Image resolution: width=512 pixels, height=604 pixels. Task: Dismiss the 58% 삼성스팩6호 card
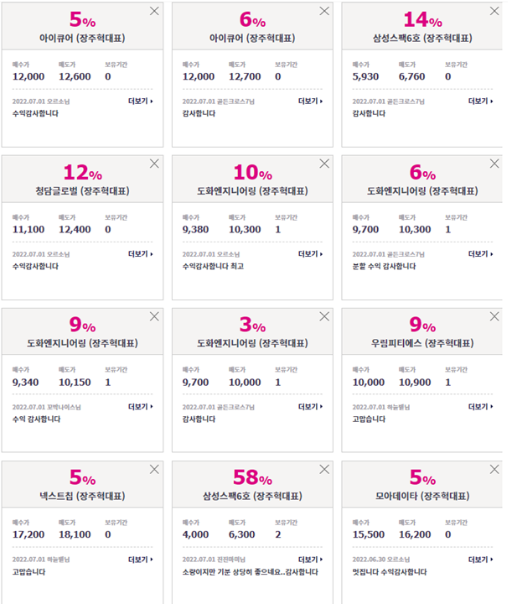[x=324, y=469]
